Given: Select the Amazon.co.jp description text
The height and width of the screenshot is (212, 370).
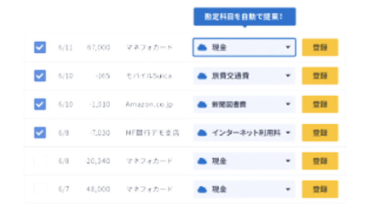Looking at the screenshot, I should (149, 104).
